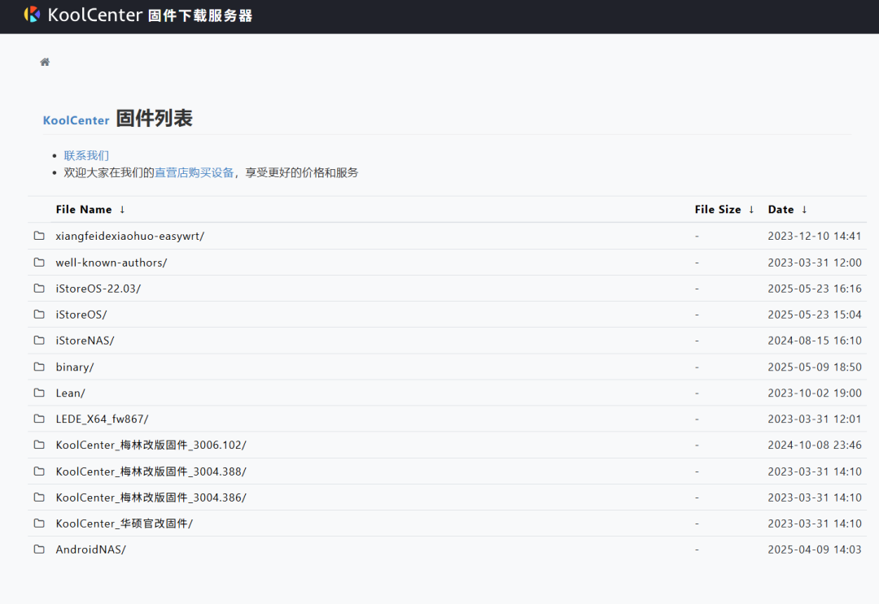
Task: Click folder icon beside 梅林改版固件_3006.102
Action: point(39,445)
